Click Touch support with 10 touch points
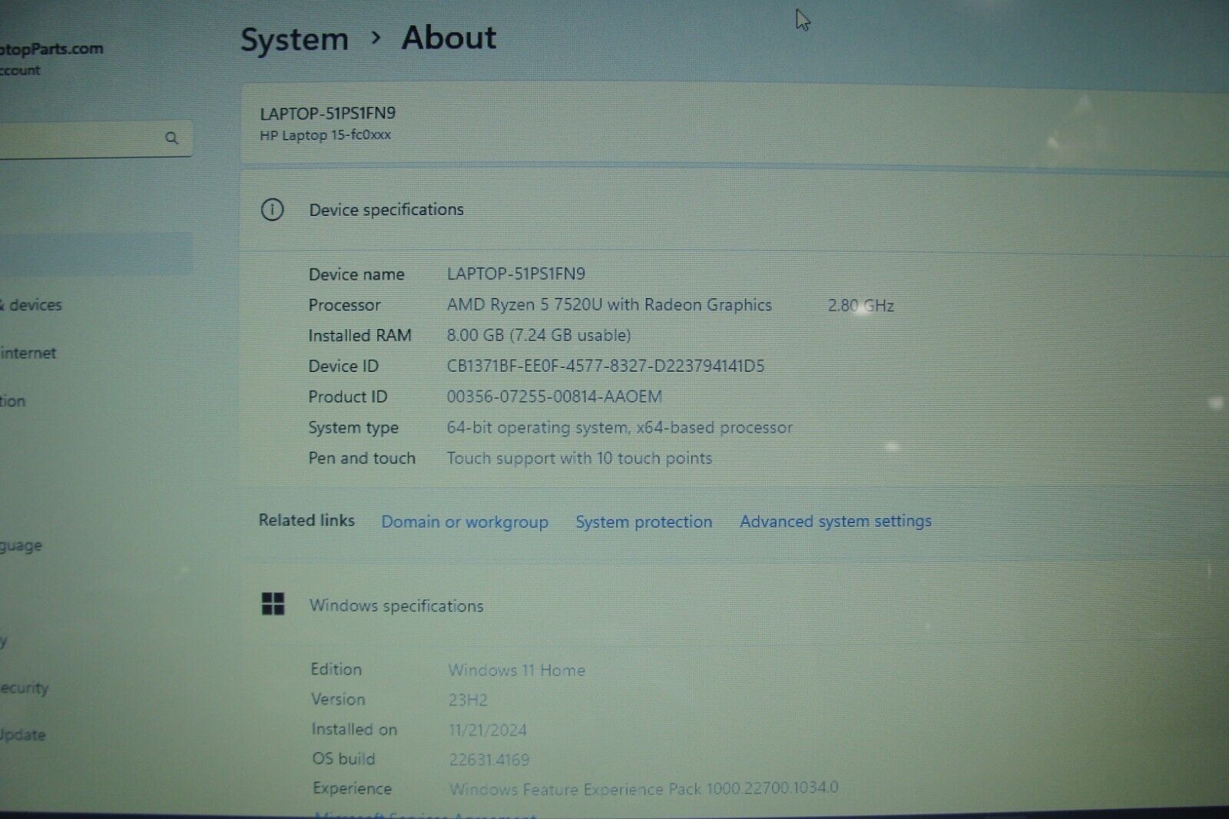The width and height of the screenshot is (1229, 819). point(579,458)
